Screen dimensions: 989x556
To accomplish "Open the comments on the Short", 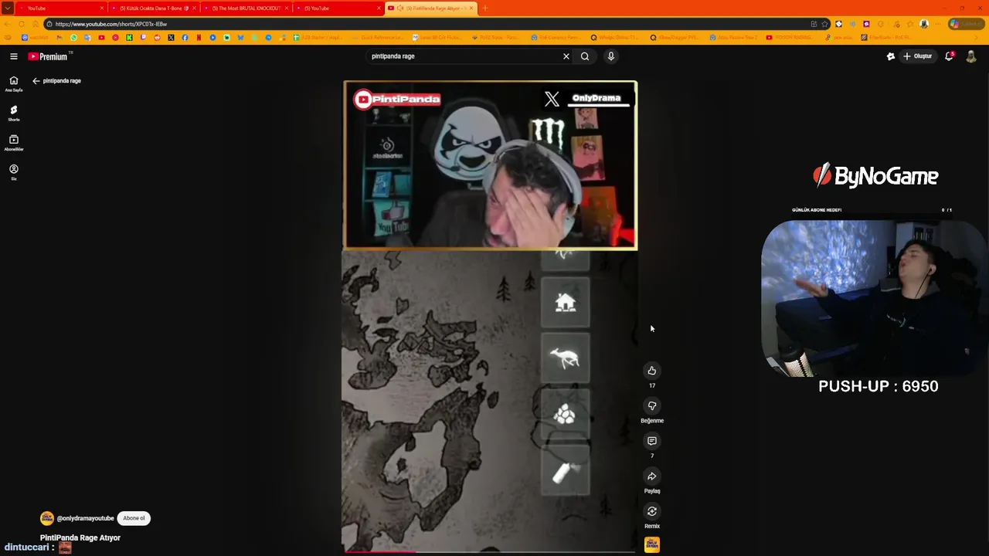I will coord(652,441).
